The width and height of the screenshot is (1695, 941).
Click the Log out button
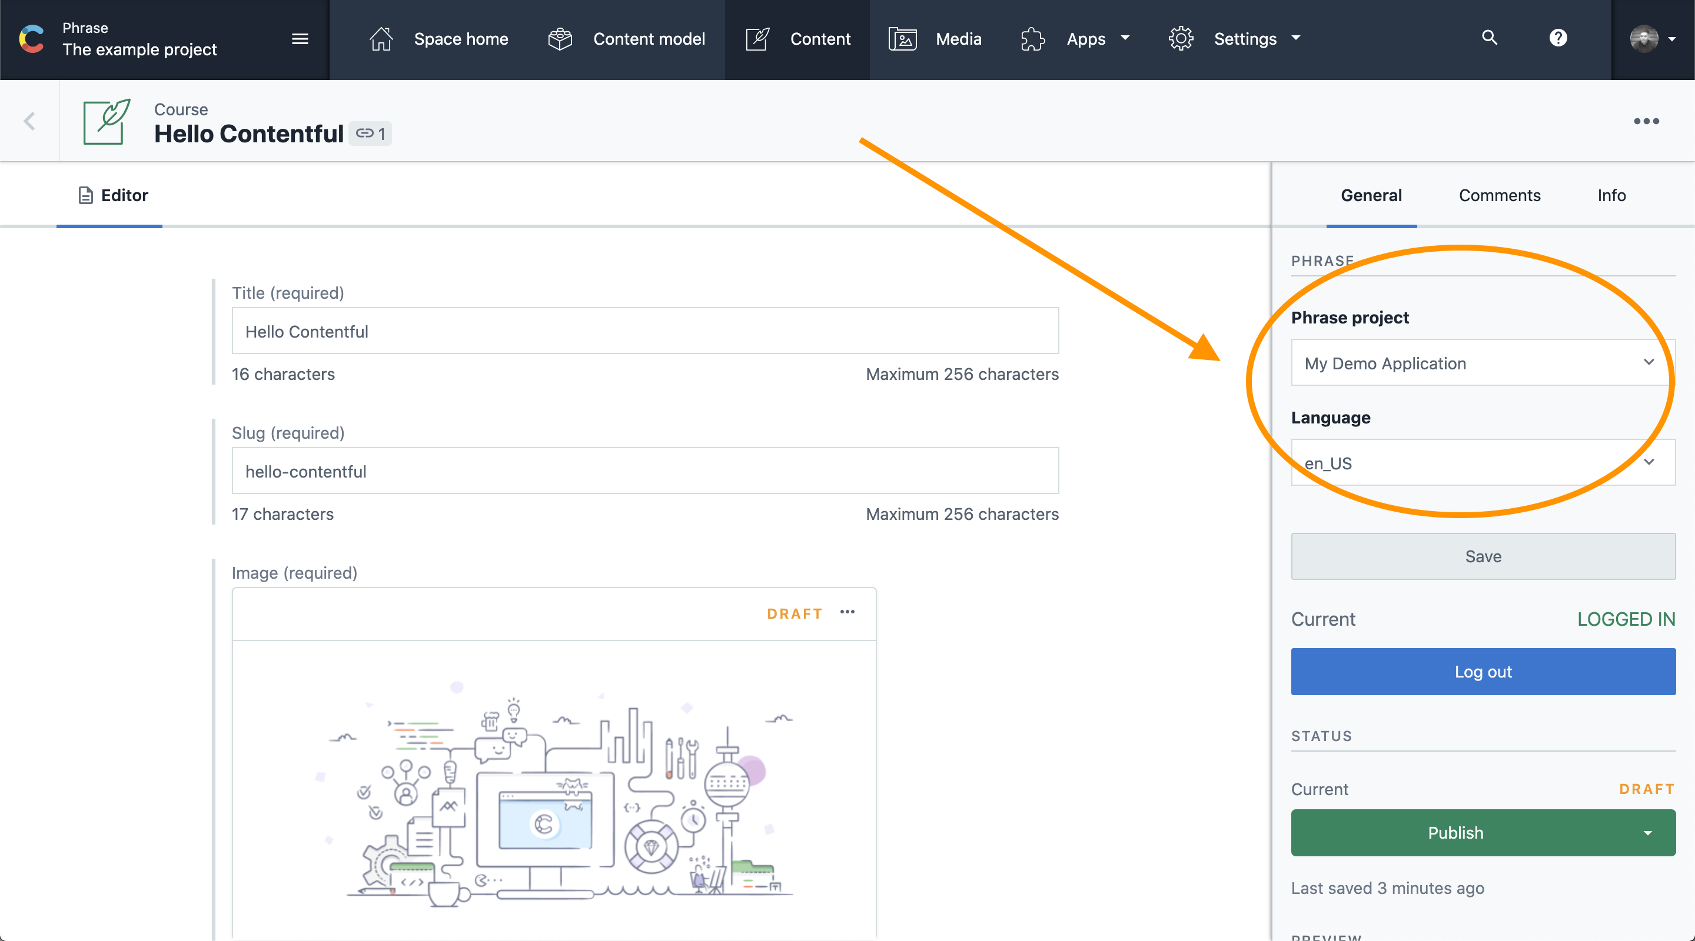click(x=1483, y=672)
